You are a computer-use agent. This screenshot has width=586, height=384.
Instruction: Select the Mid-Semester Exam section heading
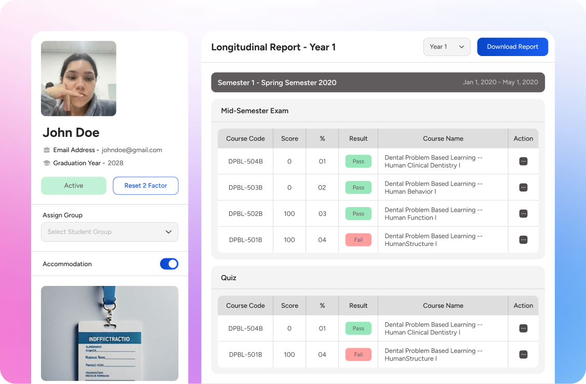click(255, 111)
